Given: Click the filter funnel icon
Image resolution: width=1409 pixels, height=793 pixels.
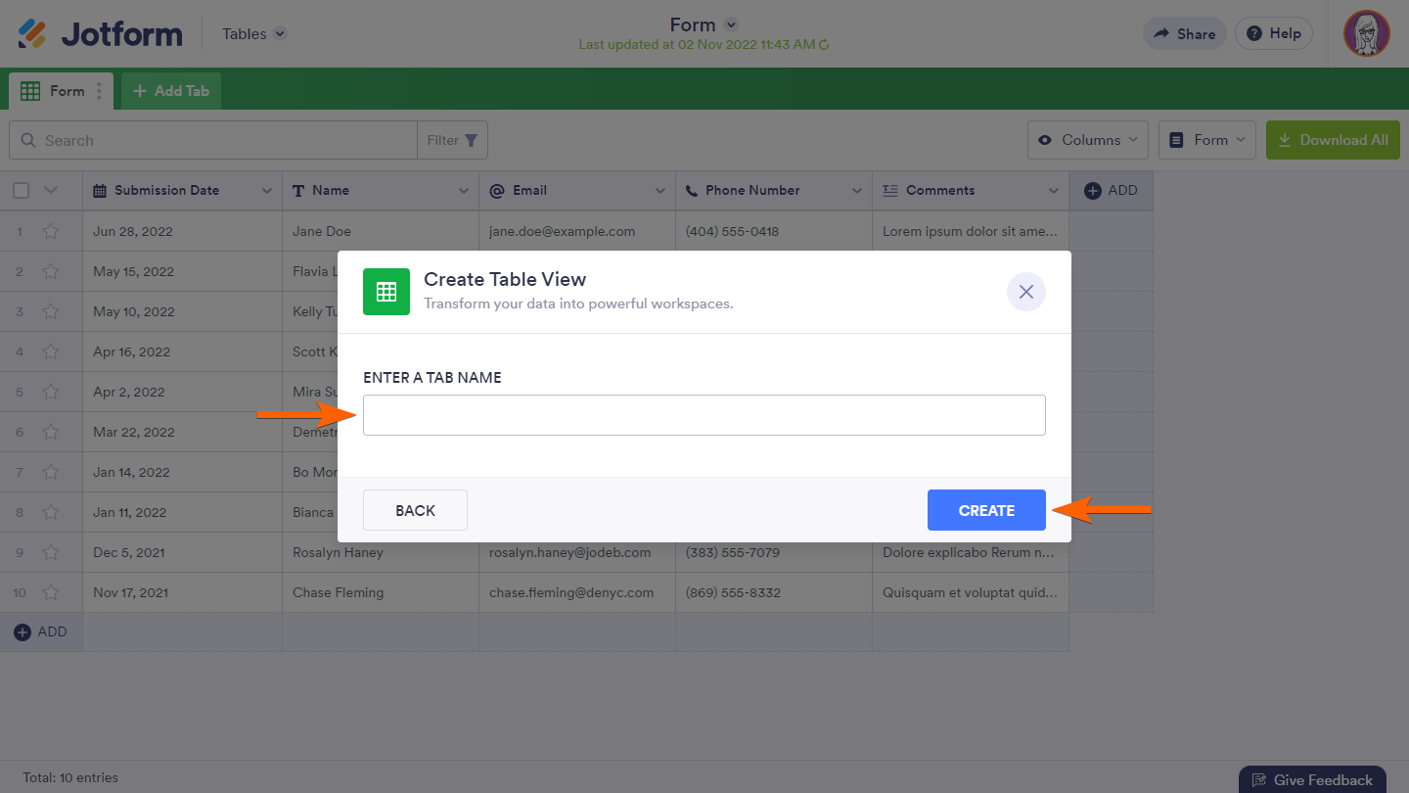Looking at the screenshot, I should point(471,141).
